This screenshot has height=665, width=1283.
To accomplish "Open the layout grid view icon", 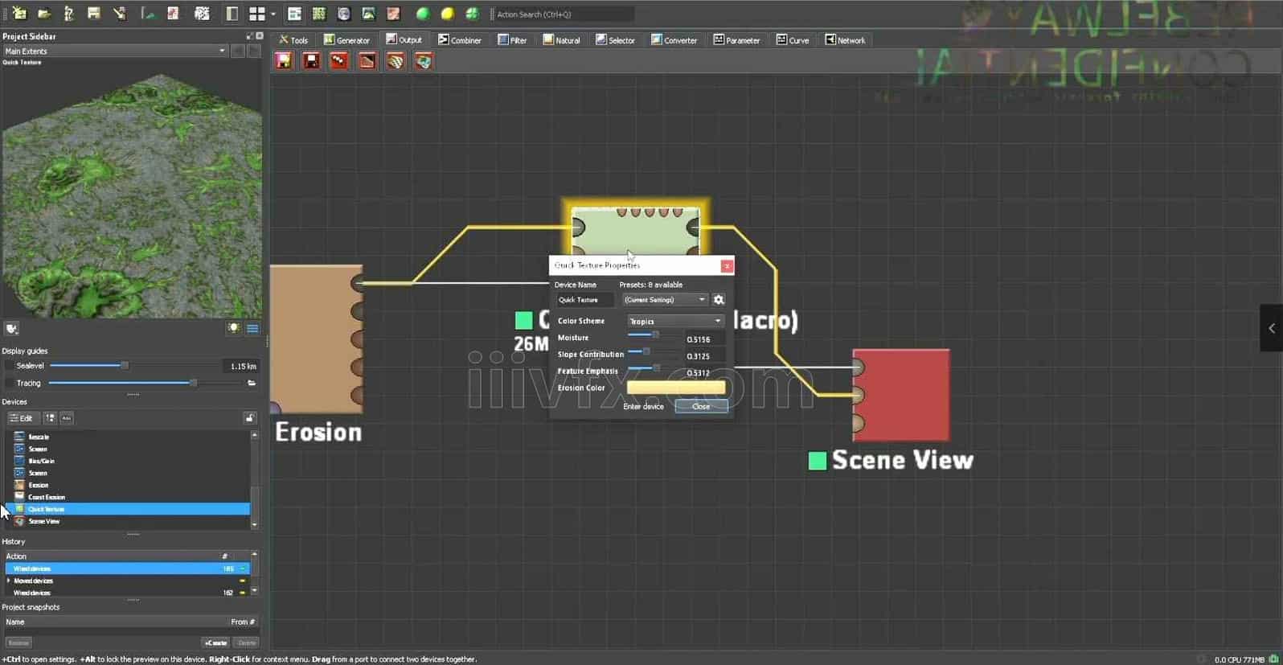I will coord(257,14).
